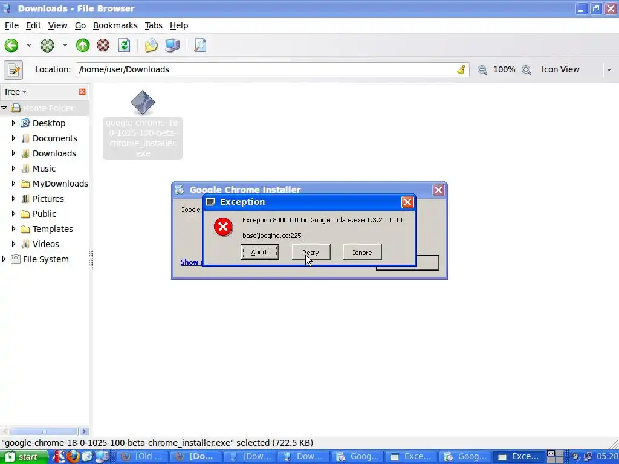Screen dimensions: 619x464
Task: Open the Computer toolbar icon
Action: 172,45
